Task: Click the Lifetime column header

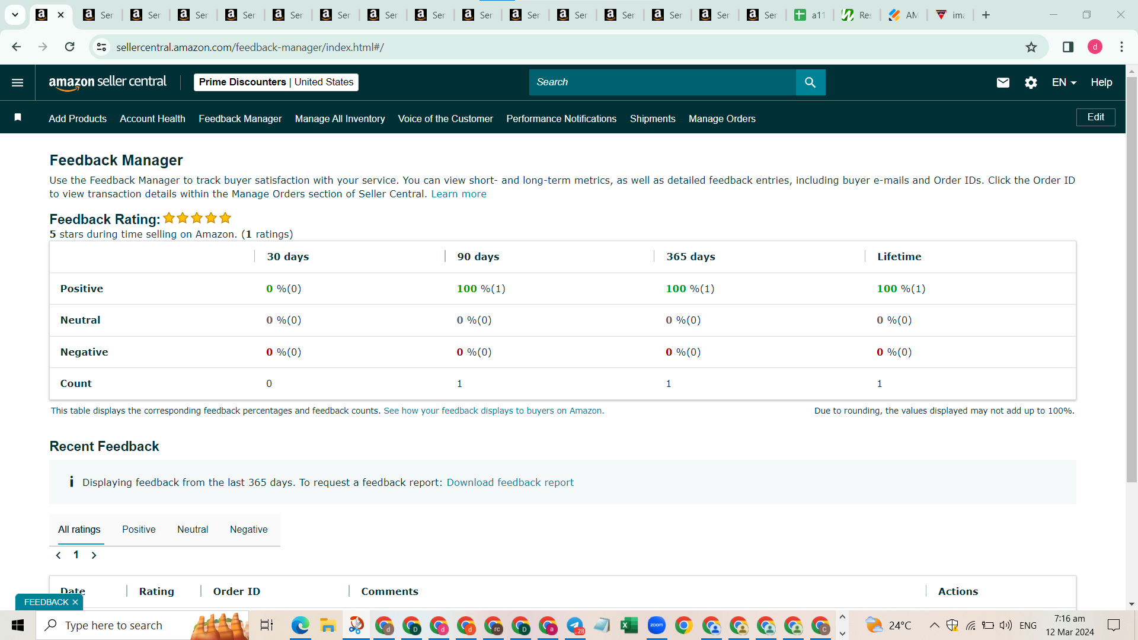Action: 899,257
